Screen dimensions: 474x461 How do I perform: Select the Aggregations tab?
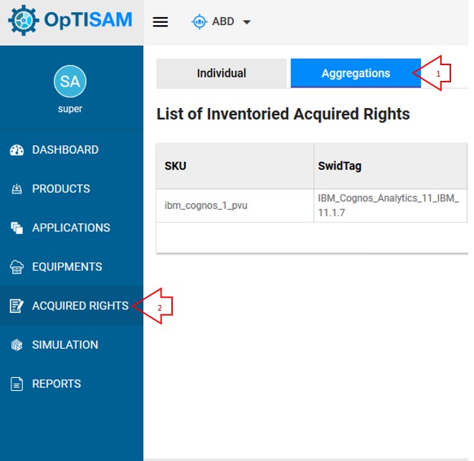356,73
